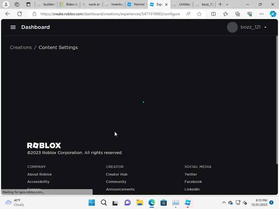Image resolution: width=279 pixels, height=209 pixels.
Task: Open the weather widget
Action: 15,202
